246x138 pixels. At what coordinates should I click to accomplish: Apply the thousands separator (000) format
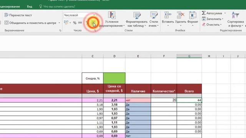pos(80,23)
